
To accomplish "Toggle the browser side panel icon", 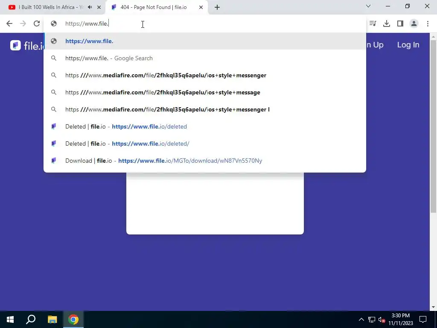I will 400,24.
